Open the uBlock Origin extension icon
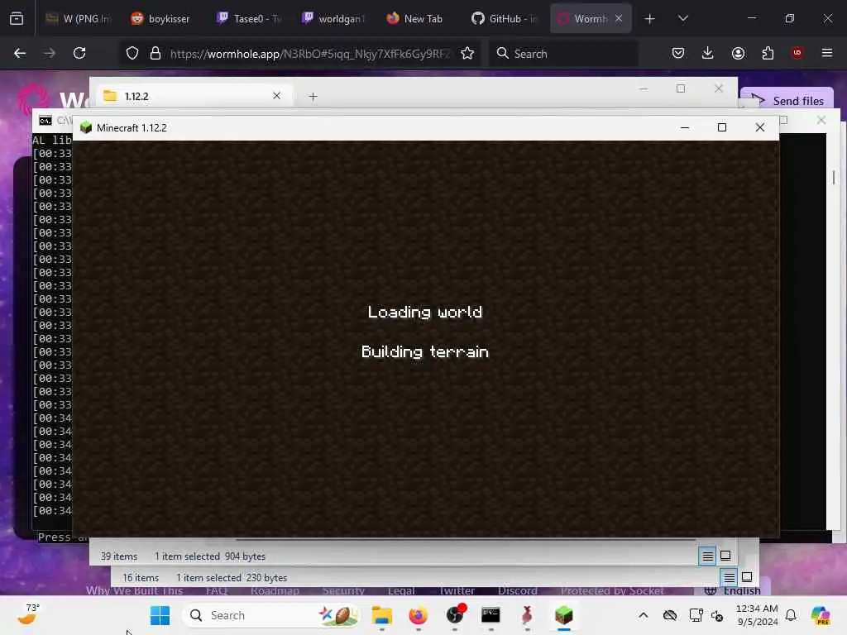The image size is (847, 635). point(797,53)
